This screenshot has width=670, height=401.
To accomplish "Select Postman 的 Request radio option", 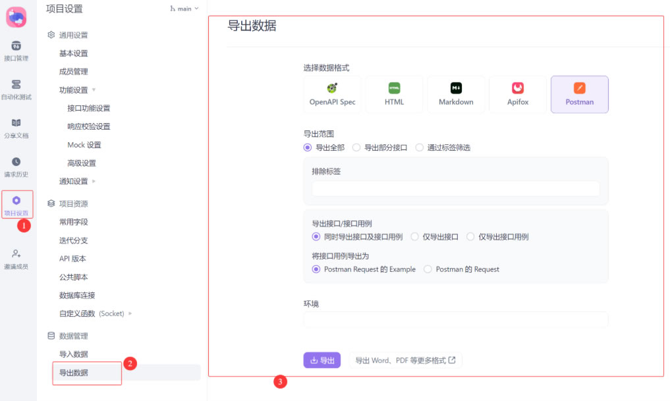I will coord(428,269).
